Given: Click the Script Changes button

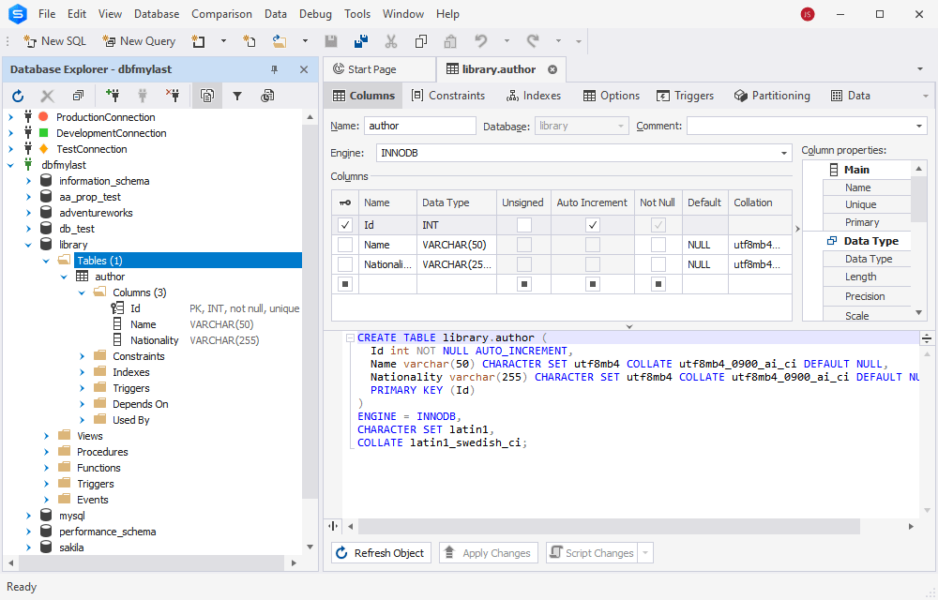Looking at the screenshot, I should click(x=594, y=553).
